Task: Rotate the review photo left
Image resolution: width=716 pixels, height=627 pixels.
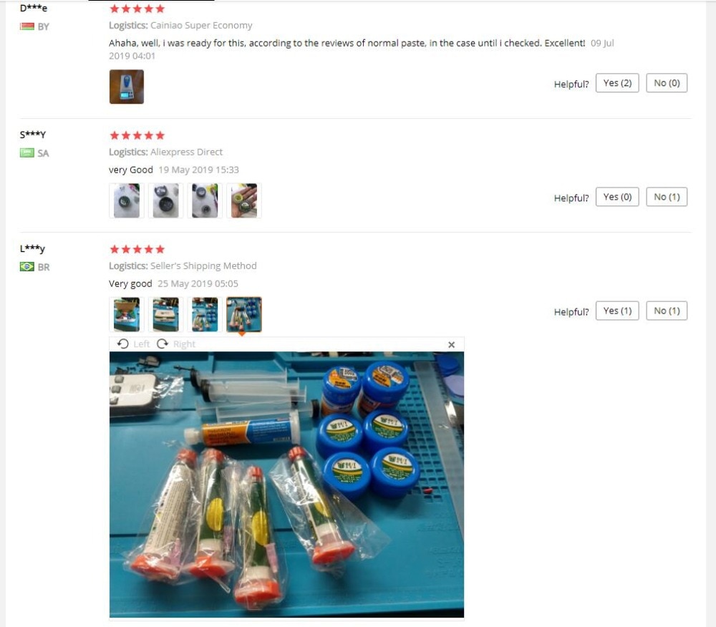Action: (x=133, y=344)
